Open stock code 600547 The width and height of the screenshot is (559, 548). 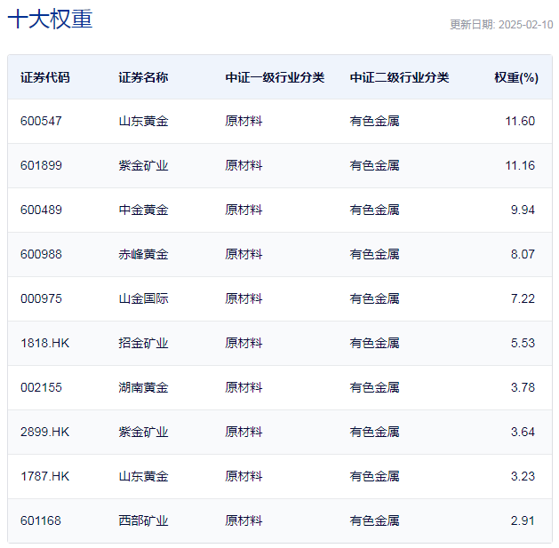pyautogui.click(x=41, y=121)
